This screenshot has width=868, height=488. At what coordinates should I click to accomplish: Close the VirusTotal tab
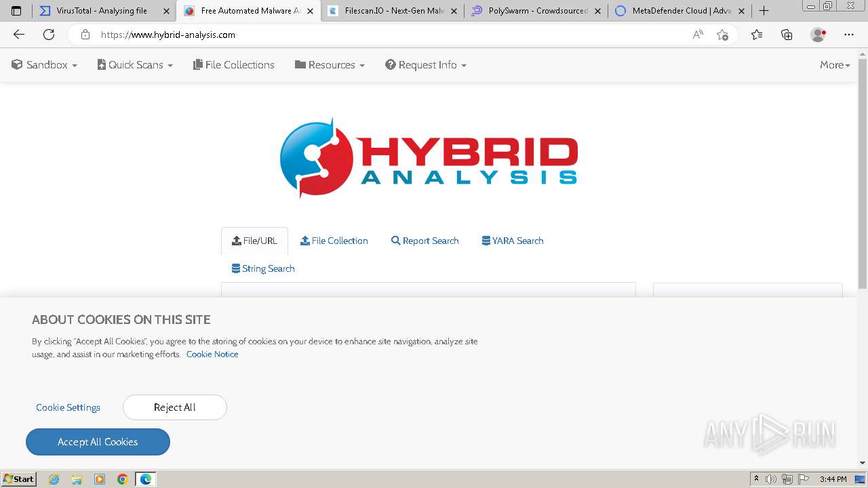pyautogui.click(x=166, y=11)
